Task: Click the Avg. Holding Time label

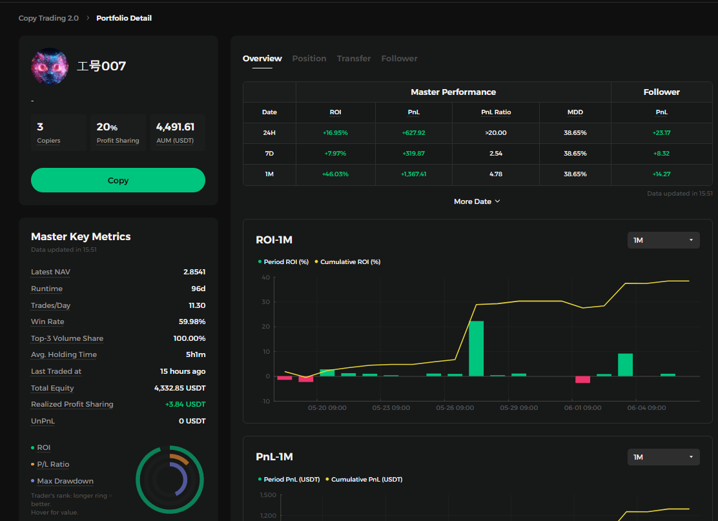Action: 64,355
